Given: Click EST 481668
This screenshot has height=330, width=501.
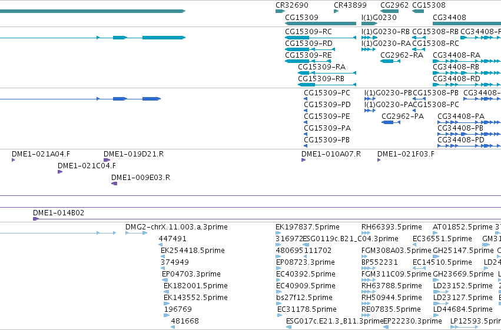Looking at the screenshot, I should 173,328.
